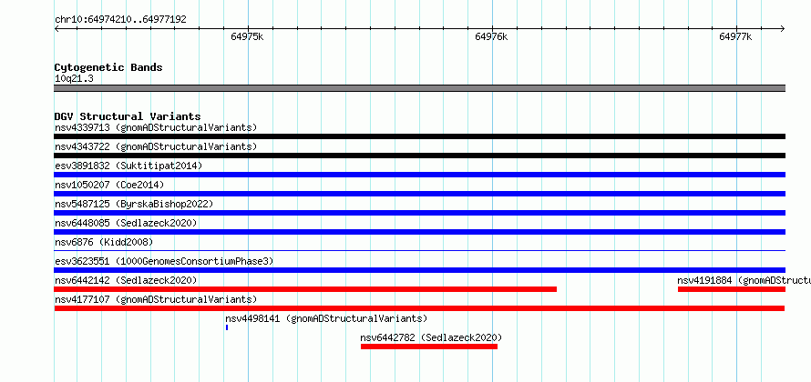
Task: Click the Cytogenetic Bands track title
Action: [108, 67]
